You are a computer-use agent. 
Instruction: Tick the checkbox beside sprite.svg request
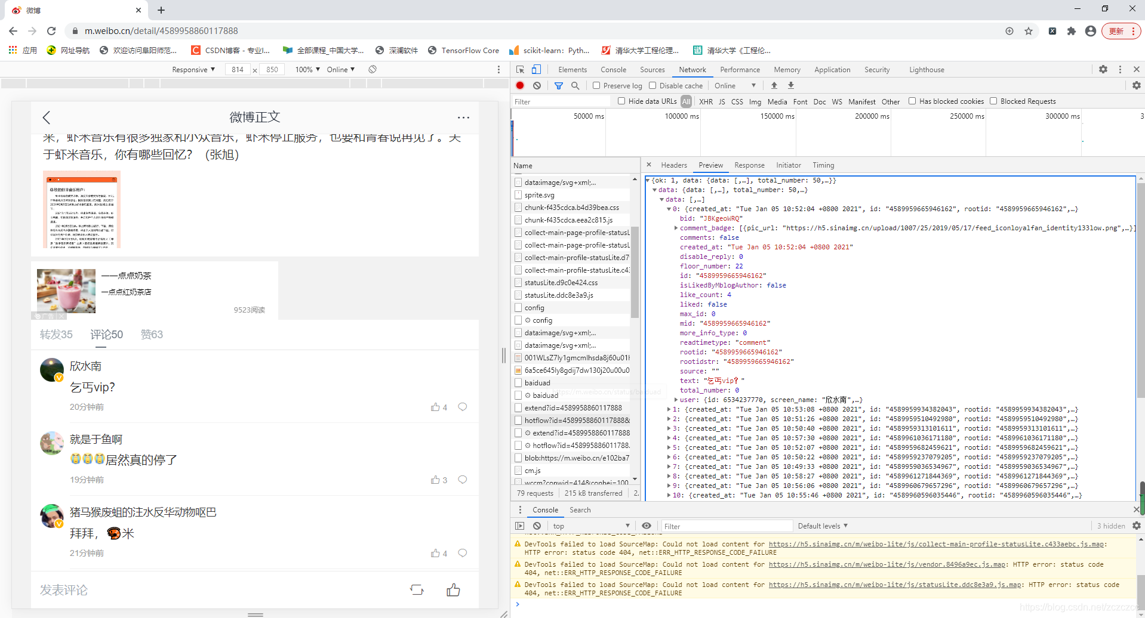[518, 194]
